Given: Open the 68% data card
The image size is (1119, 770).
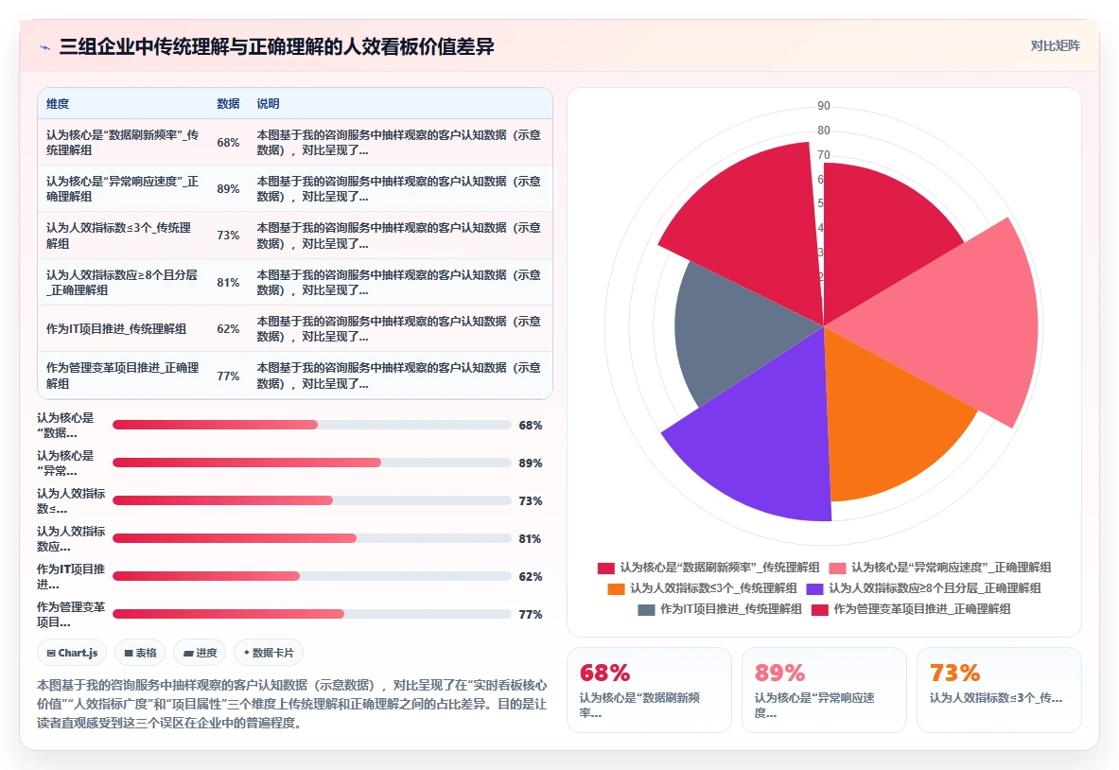Looking at the screenshot, I should [x=649, y=691].
